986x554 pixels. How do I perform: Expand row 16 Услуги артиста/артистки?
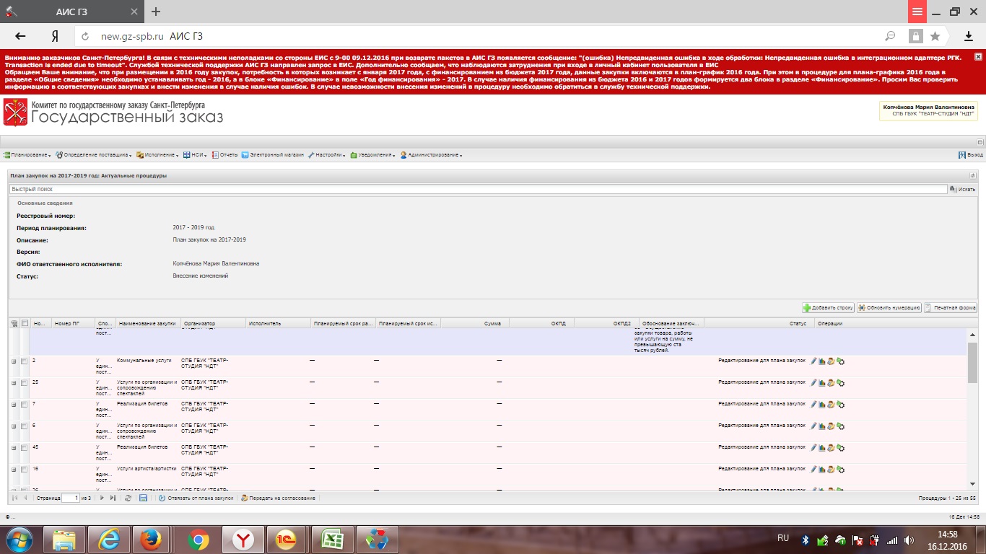click(14, 470)
